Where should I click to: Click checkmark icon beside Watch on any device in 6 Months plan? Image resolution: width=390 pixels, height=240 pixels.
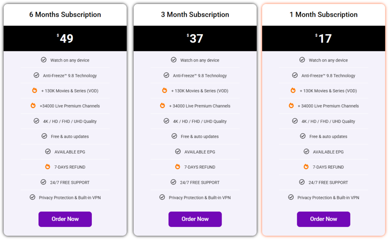tap(44, 60)
